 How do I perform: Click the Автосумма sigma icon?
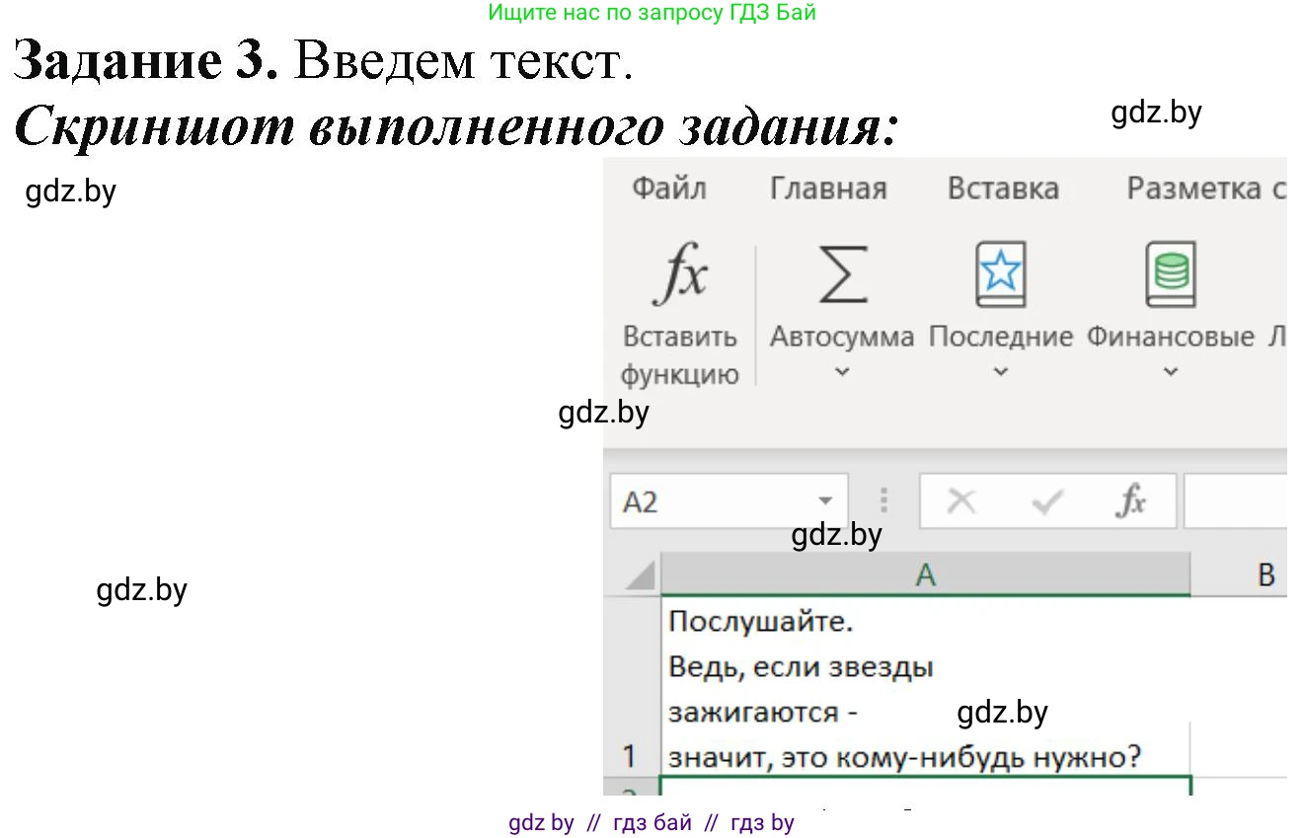842,275
